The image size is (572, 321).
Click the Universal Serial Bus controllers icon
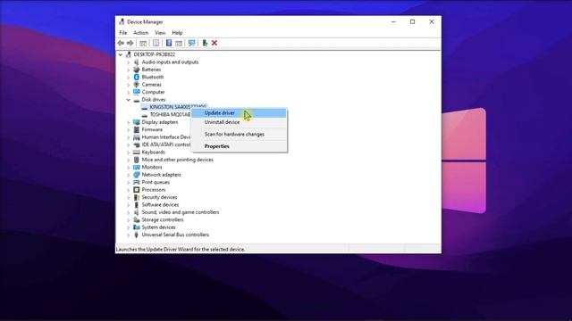coord(137,235)
